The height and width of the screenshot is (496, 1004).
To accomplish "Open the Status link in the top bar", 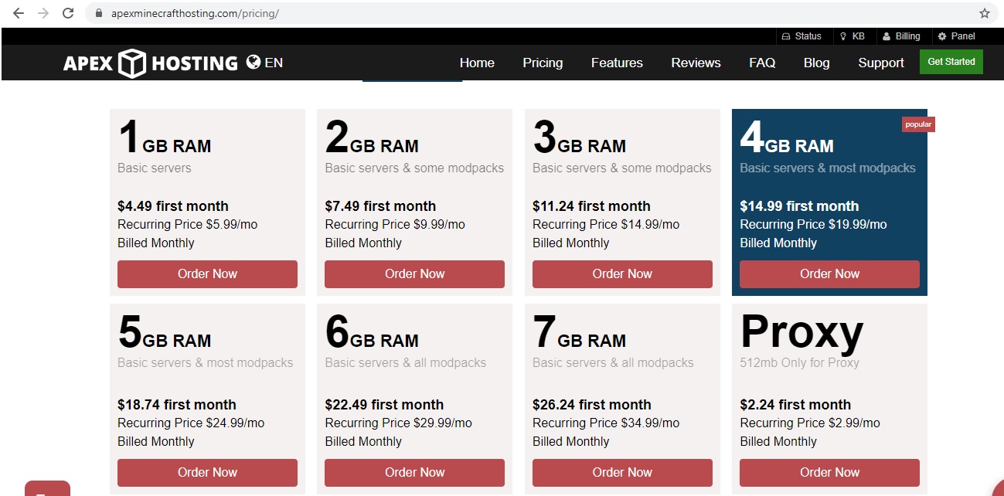I will 801,36.
